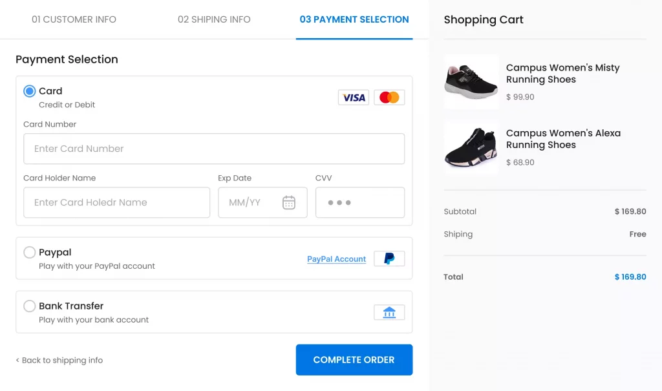The image size is (662, 391).
Task: Click the Visa card icon
Action: 353,97
